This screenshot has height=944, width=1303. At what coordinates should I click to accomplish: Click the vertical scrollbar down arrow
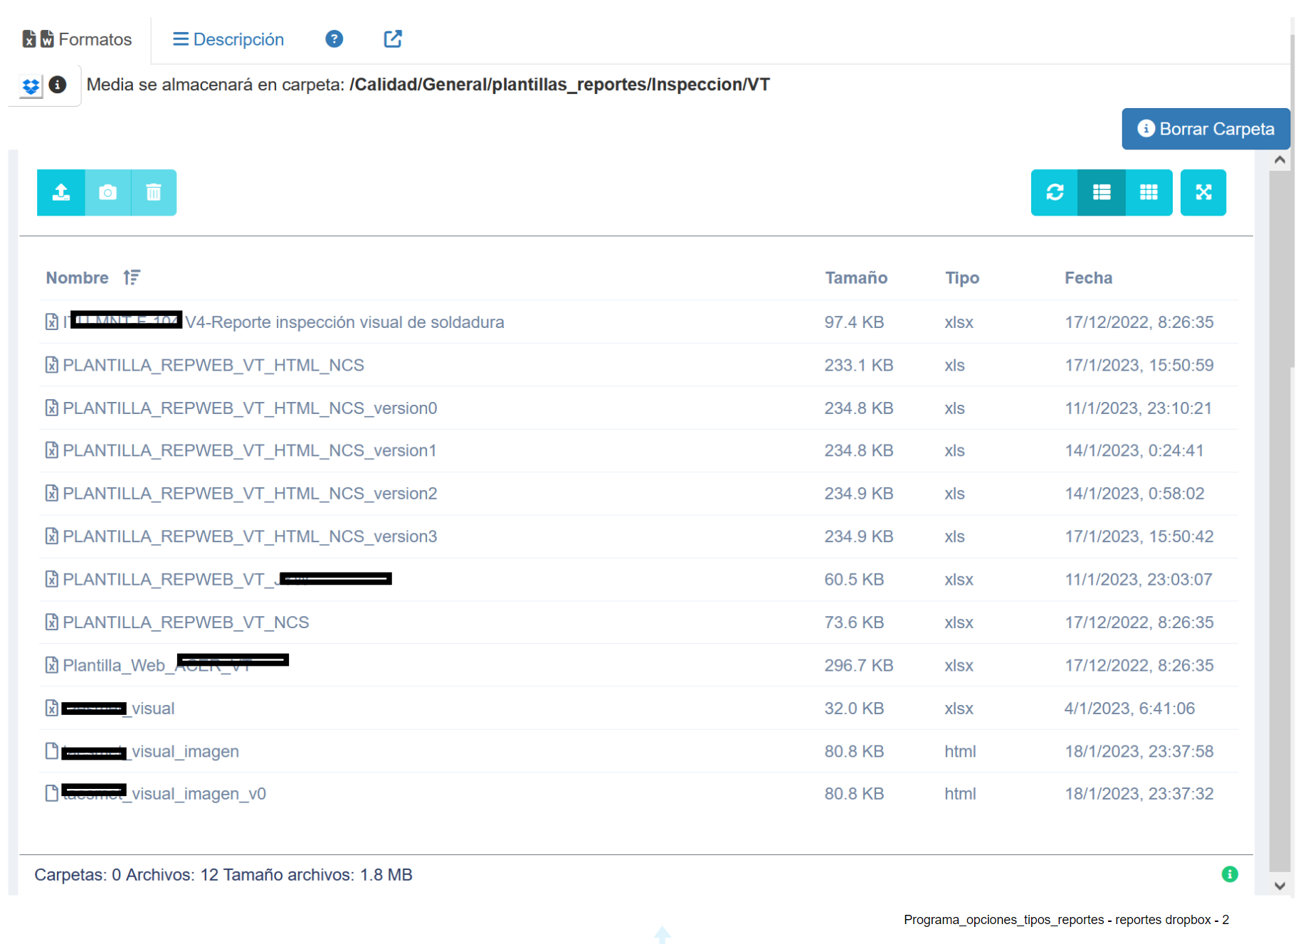click(1280, 886)
